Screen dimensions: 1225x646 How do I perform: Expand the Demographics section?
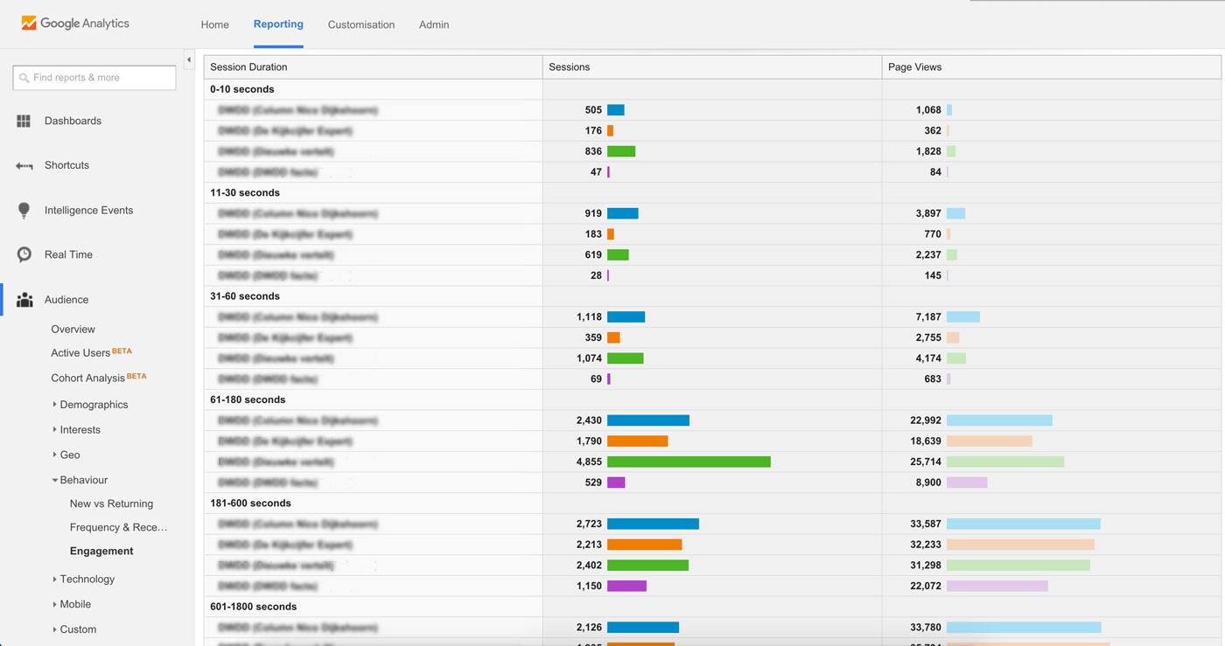(54, 405)
